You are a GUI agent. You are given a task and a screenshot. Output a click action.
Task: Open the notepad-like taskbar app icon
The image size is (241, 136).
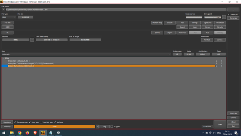pyautogui.click(x=50, y=133)
